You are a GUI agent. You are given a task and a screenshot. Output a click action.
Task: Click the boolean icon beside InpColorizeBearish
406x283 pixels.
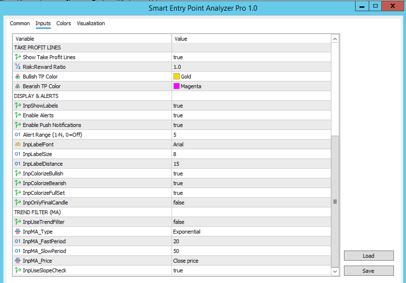click(17, 183)
